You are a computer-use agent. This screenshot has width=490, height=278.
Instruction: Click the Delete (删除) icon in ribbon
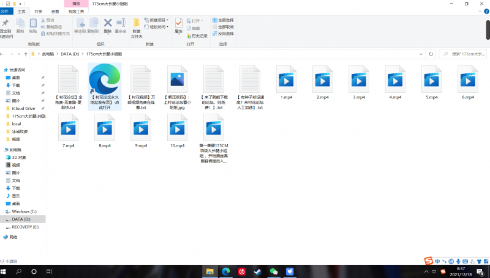[x=108, y=25]
